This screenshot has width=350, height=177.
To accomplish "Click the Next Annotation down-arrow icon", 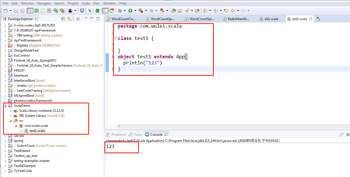I will click(205, 11).
